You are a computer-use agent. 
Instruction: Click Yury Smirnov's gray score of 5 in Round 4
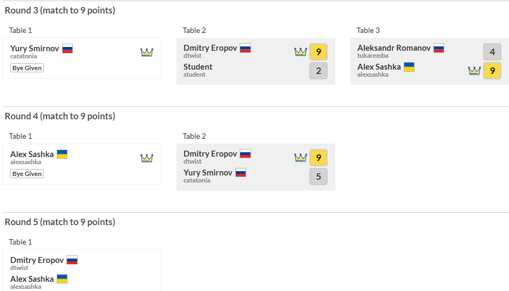[x=318, y=177]
